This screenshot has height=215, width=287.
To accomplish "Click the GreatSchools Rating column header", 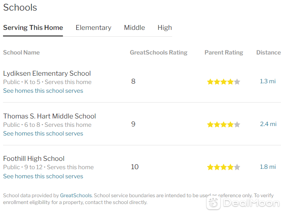I will [x=158, y=53].
